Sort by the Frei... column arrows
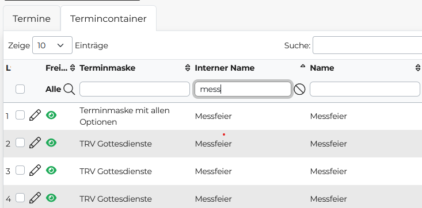Screen dimensions: 422x208 (x=73, y=68)
